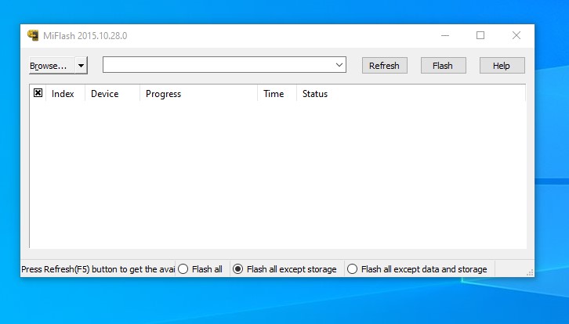Click the Time column header
Viewport: 569px width, 324px height.
point(277,94)
